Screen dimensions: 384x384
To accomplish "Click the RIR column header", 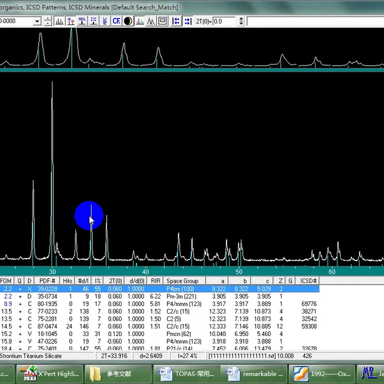I will click(156, 281).
